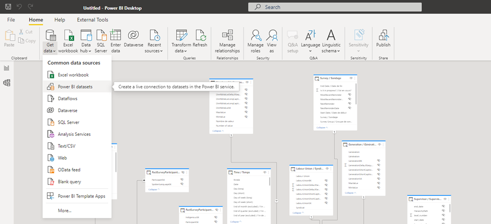Select Blank query option

coord(77,182)
